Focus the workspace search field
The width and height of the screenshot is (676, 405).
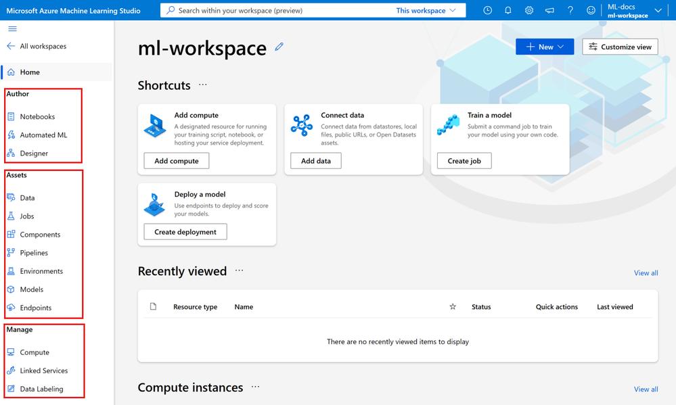(x=276, y=10)
